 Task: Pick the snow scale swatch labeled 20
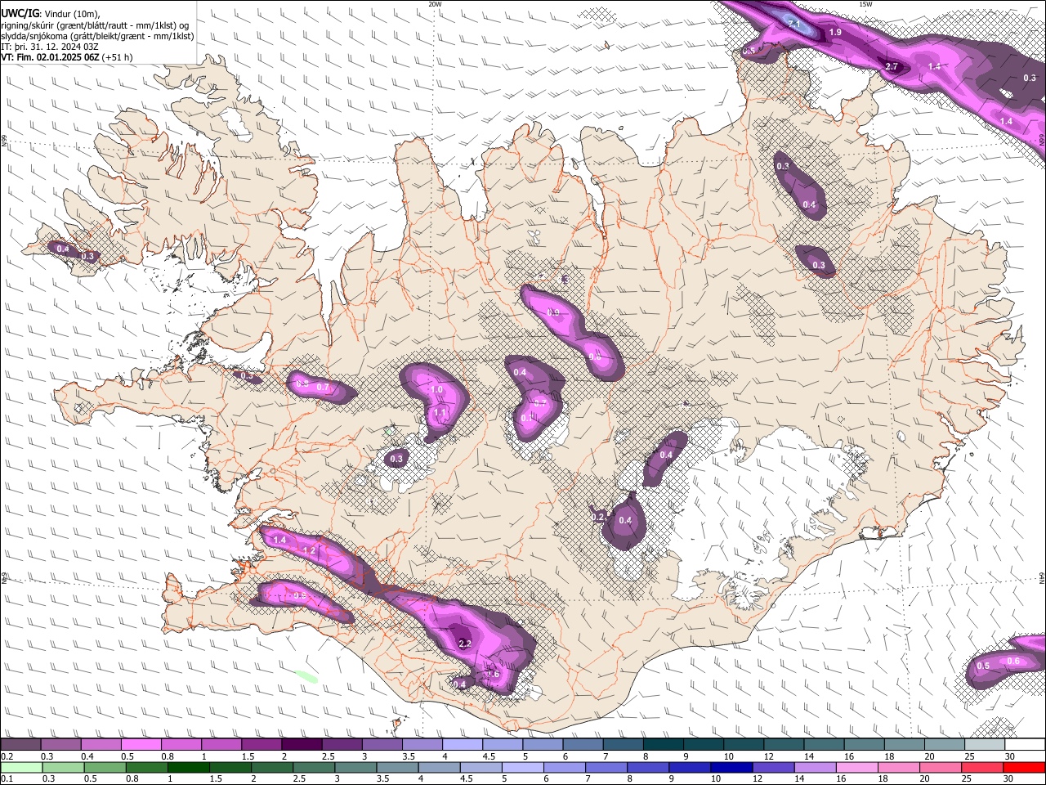[x=945, y=745]
